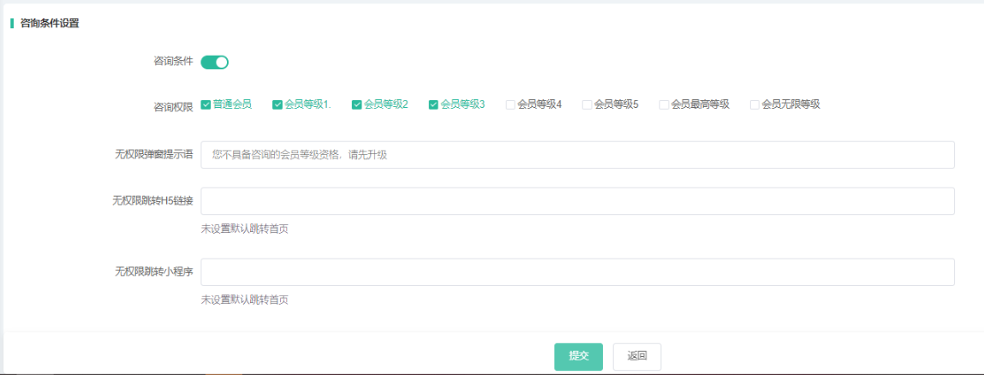Viewport: 984px width, 375px height.
Task: Click the 无权限跳转小程序 label text
Action: [153, 272]
